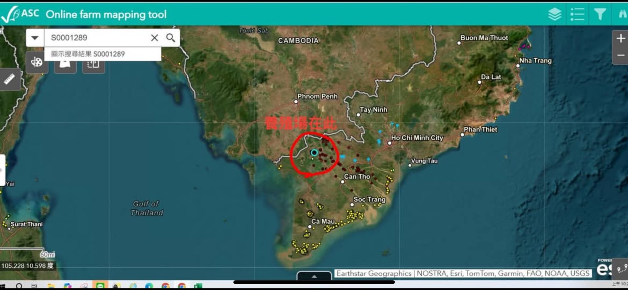Image resolution: width=628 pixels, height=290 pixels.
Task: Open LINE app in the taskbar
Action: pos(100,285)
